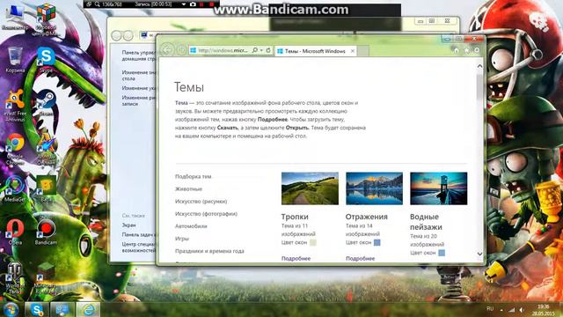Screen dimensions: 563x317
Task: Open Bandicam recorder dropdown arrow
Action: [x=184, y=4]
